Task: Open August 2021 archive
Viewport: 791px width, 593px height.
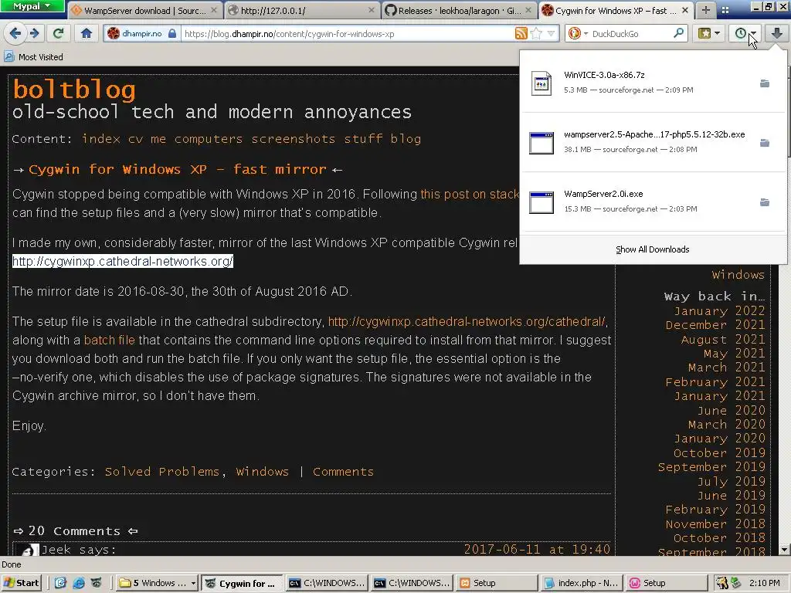Action: [723, 340]
